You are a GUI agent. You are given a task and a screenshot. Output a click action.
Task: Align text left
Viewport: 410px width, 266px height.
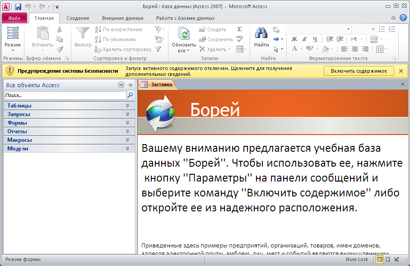click(x=345, y=49)
